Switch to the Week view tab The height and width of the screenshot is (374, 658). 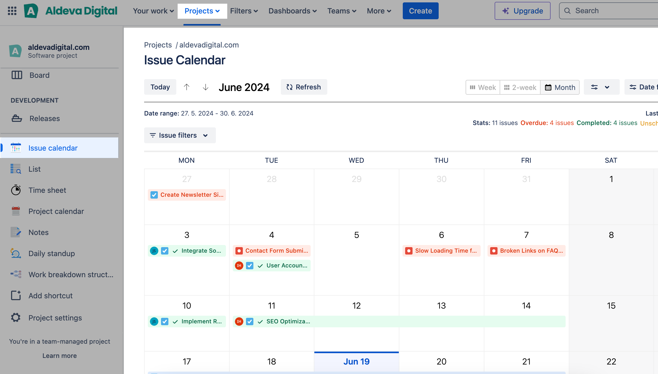pyautogui.click(x=483, y=87)
